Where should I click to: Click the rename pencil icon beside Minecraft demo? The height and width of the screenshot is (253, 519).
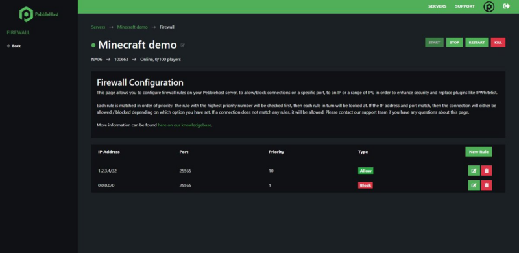[183, 45]
